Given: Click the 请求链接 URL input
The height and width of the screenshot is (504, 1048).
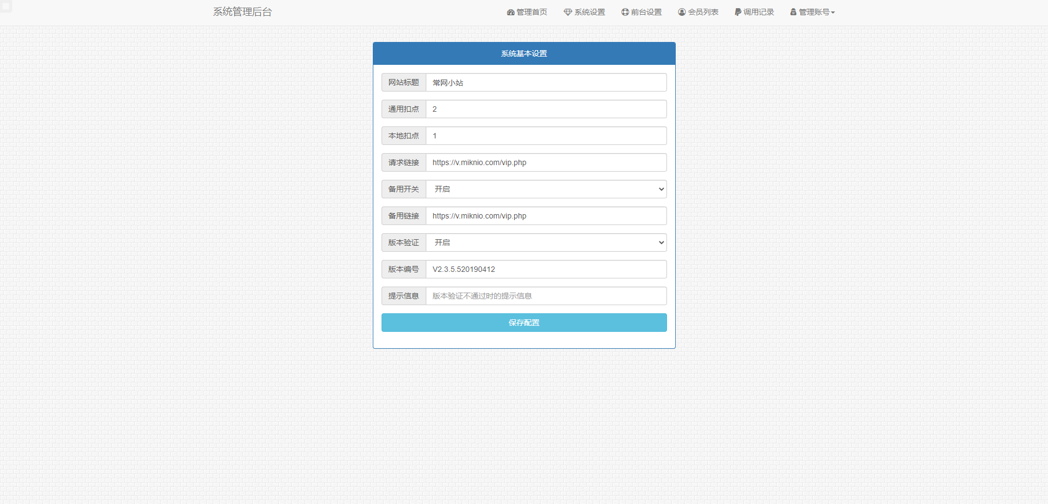Looking at the screenshot, I should click(546, 162).
